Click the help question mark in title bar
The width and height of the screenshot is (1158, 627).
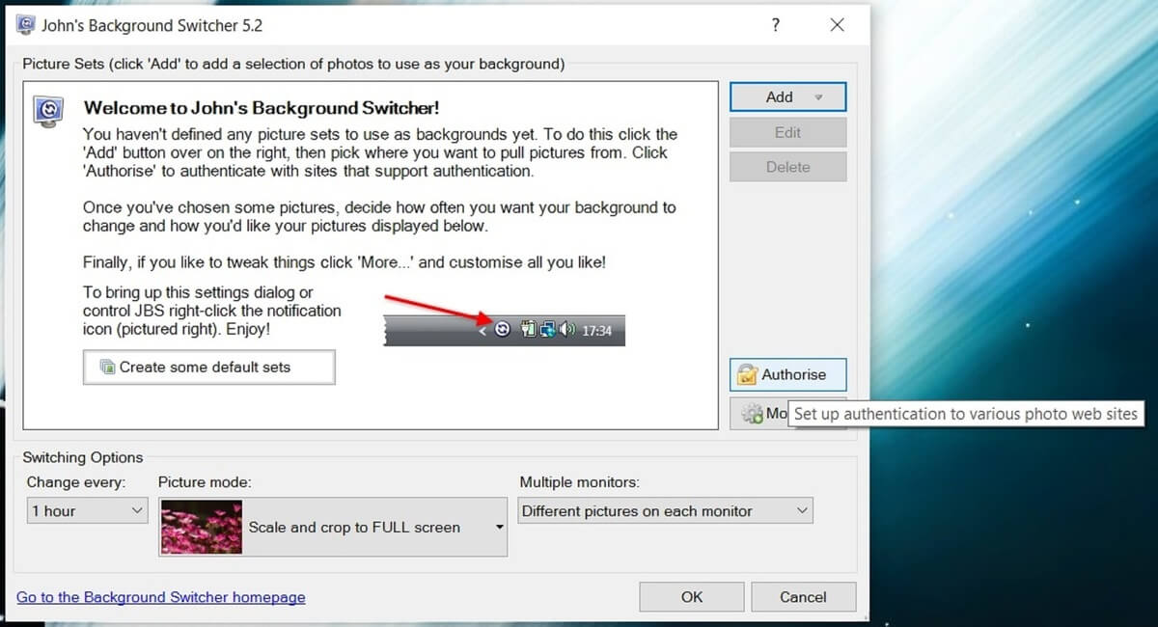coord(776,25)
